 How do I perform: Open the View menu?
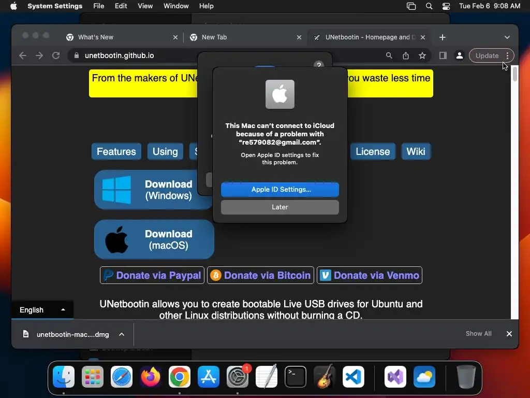[x=145, y=6]
